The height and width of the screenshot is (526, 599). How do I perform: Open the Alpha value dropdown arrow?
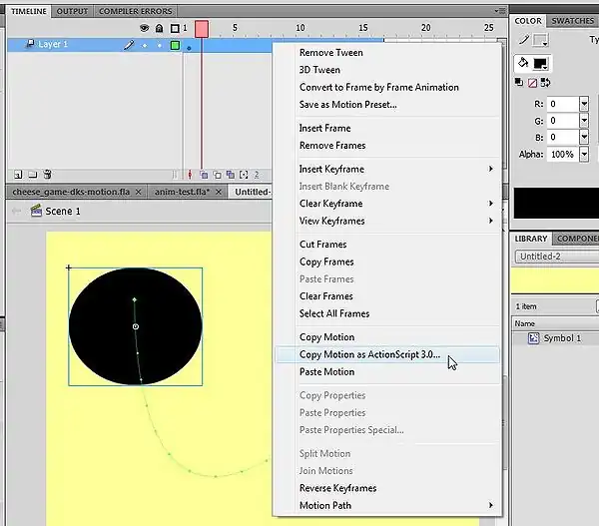pos(583,155)
